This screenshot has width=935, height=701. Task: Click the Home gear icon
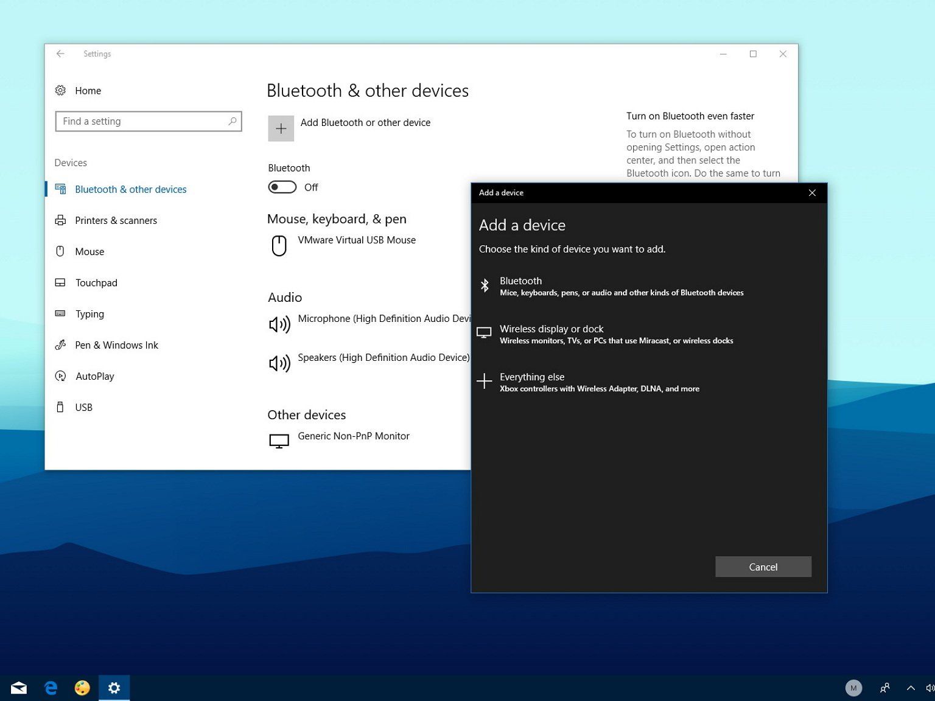tap(60, 91)
